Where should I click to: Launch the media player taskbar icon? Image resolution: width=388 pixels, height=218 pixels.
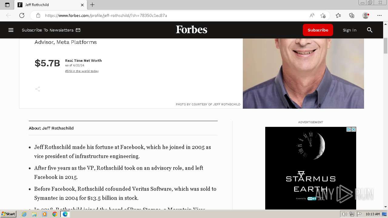tap(45, 214)
